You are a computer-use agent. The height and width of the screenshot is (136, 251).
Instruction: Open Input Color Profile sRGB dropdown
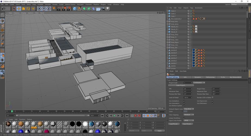click(x=189, y=120)
